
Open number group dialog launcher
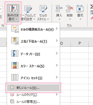tap(3, 25)
